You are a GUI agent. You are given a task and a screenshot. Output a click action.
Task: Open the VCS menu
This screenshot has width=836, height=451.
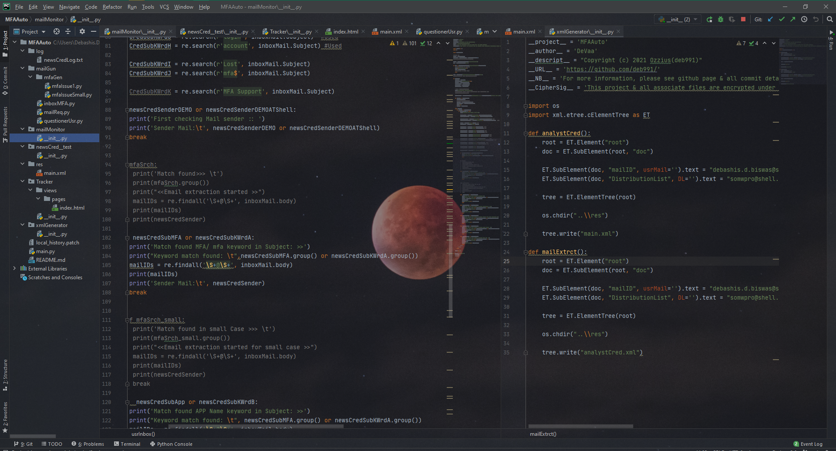click(164, 7)
